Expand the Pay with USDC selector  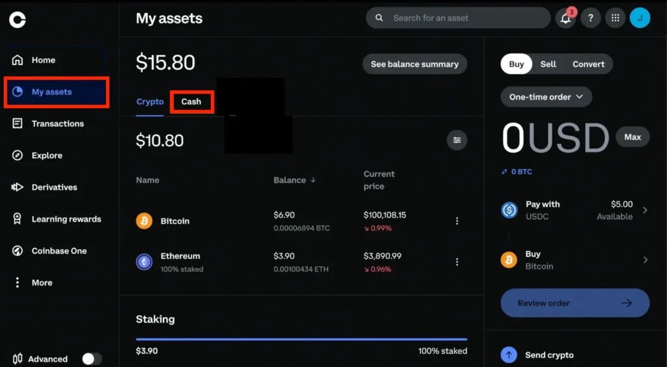575,210
